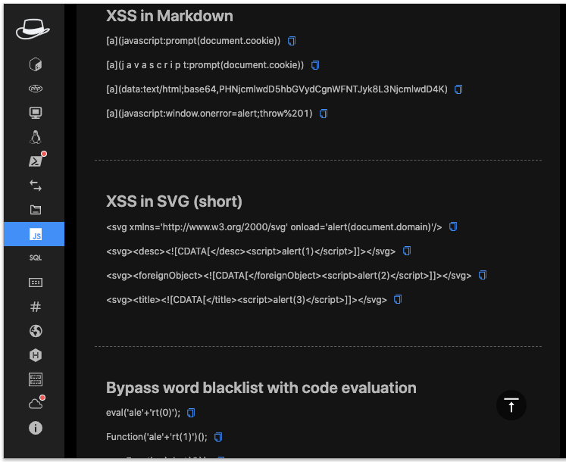Viewport: 566px width, 462px height.
Task: Copy the svg xmlns onload payload
Action: coord(453,226)
